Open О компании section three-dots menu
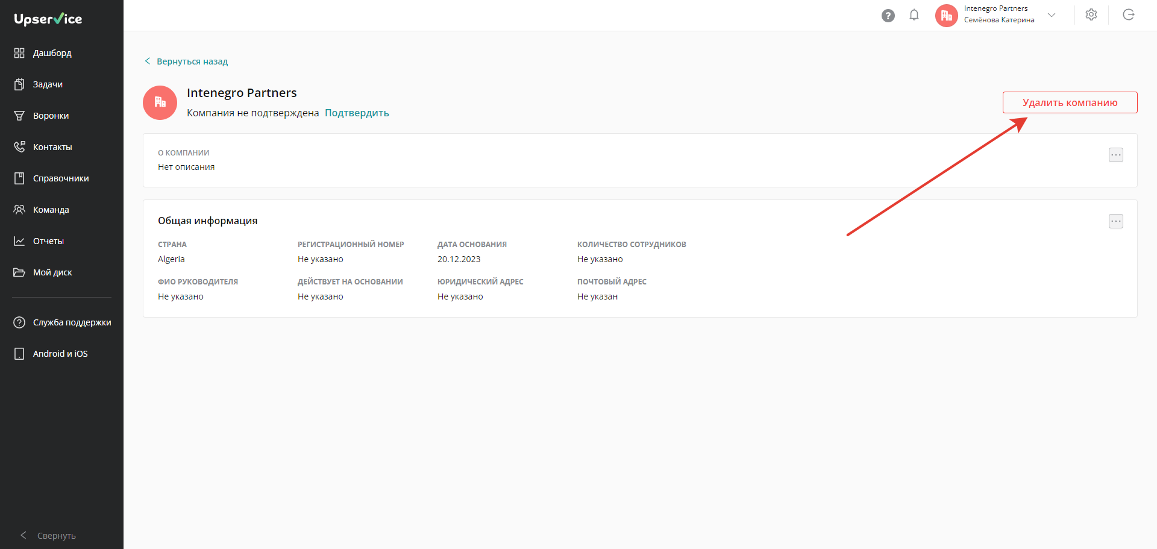This screenshot has height=549, width=1157. [x=1116, y=155]
